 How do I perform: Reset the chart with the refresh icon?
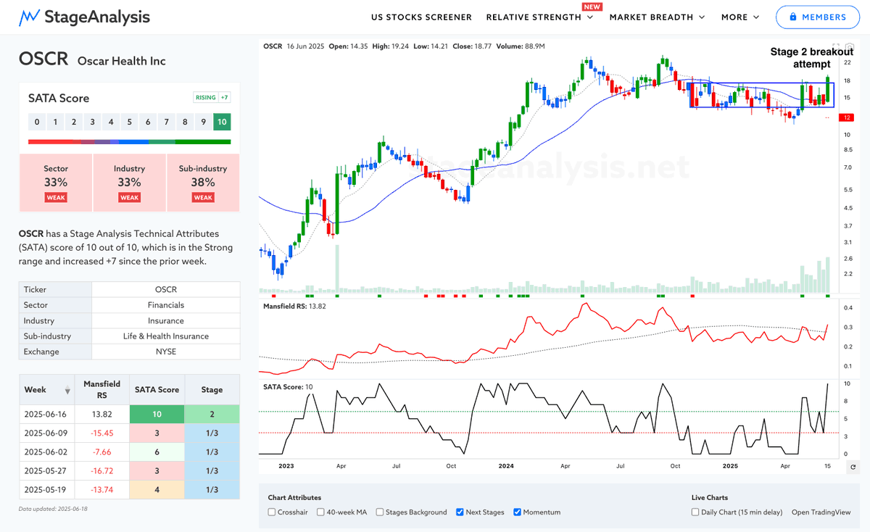click(853, 467)
